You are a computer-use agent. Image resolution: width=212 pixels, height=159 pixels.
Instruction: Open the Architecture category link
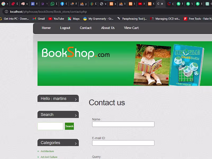tap(47, 151)
